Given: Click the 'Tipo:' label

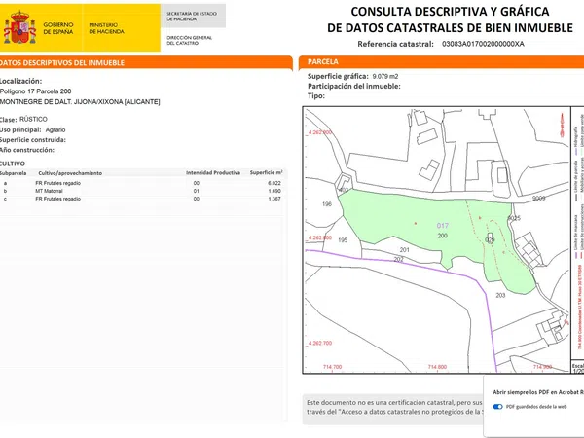Looking at the screenshot, I should [x=316, y=96].
